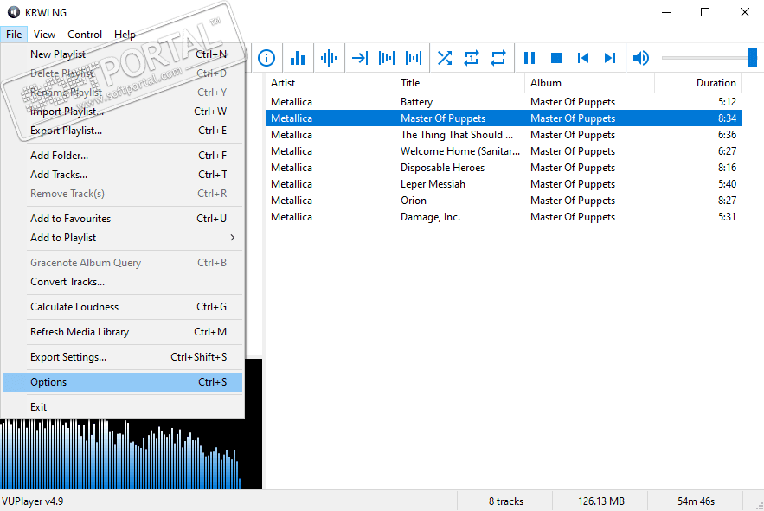Screen dimensions: 764x511
Task: Expand Add to Playlist submenu
Action: (x=122, y=238)
